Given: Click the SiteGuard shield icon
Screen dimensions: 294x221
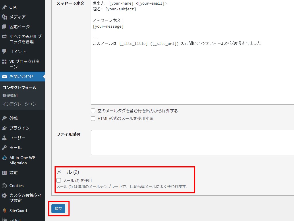Looking at the screenshot, I should (x=4, y=211).
